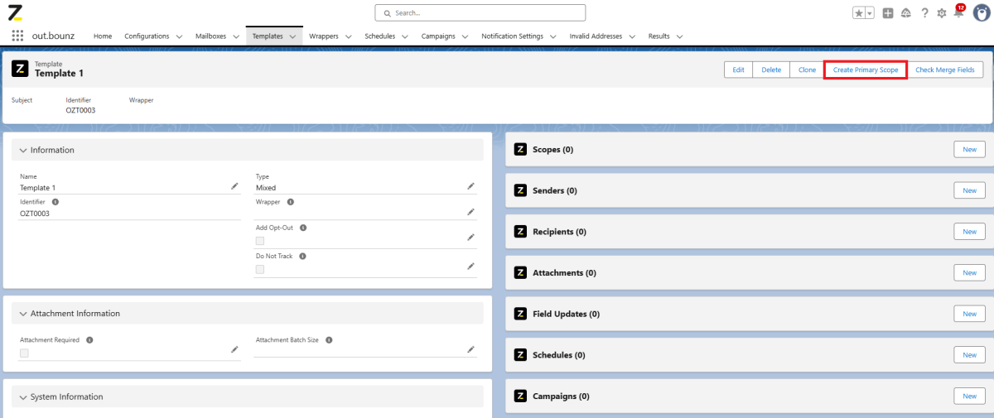Click the notifications bell icon
This screenshot has height=418, width=994.
958,13
